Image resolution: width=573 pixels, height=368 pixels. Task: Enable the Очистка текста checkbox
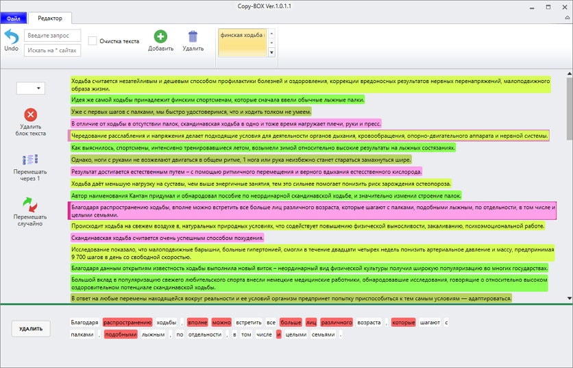pyautogui.click(x=93, y=41)
